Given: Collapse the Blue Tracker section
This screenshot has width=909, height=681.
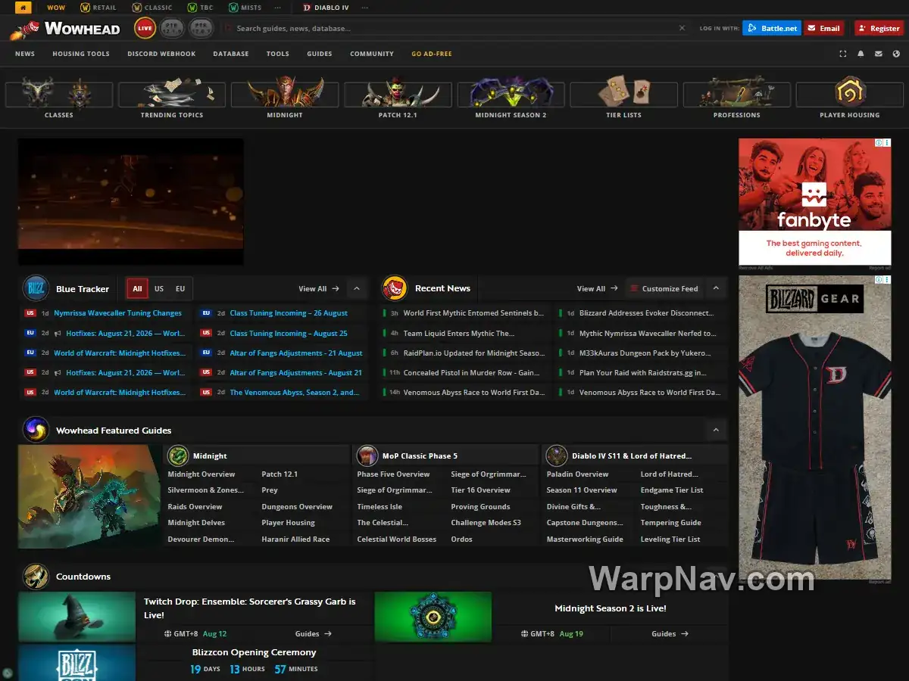Looking at the screenshot, I should tap(357, 288).
